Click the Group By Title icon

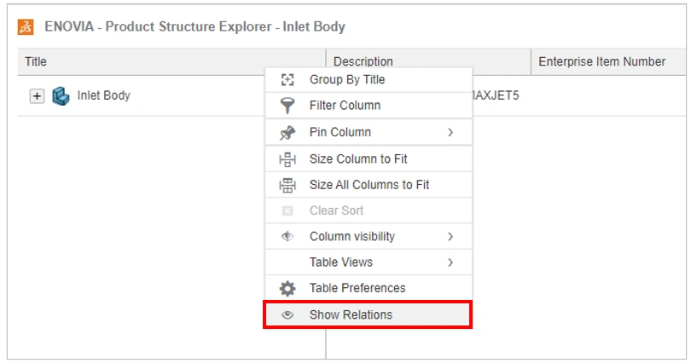pos(287,79)
